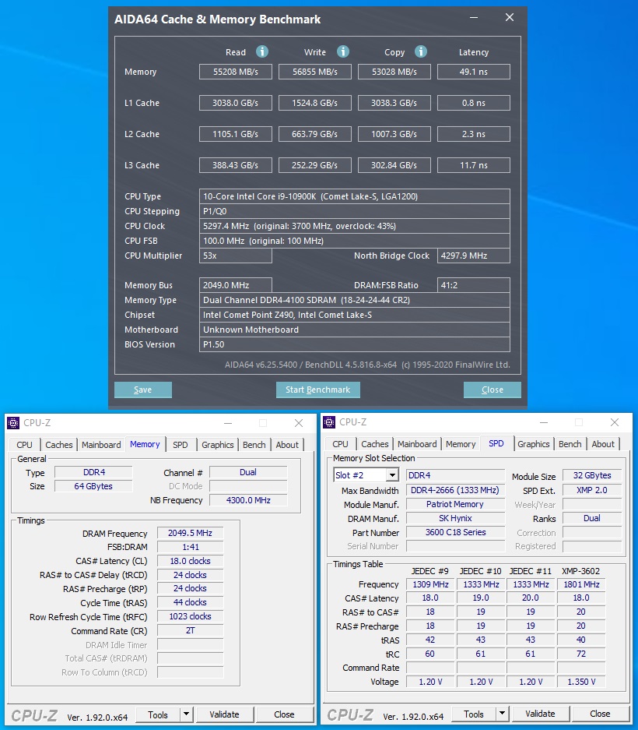
Task: Open About tab in CPU-Z SPD window
Action: 603,444
